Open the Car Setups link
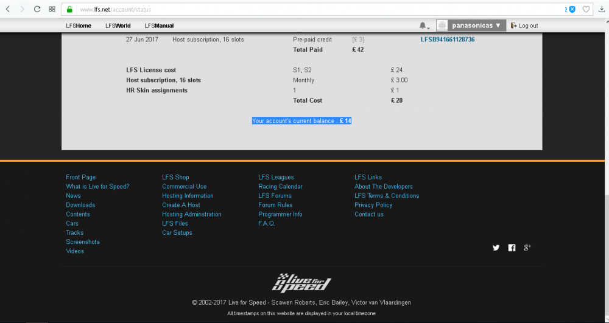Image resolution: width=609 pixels, height=323 pixels. click(177, 232)
